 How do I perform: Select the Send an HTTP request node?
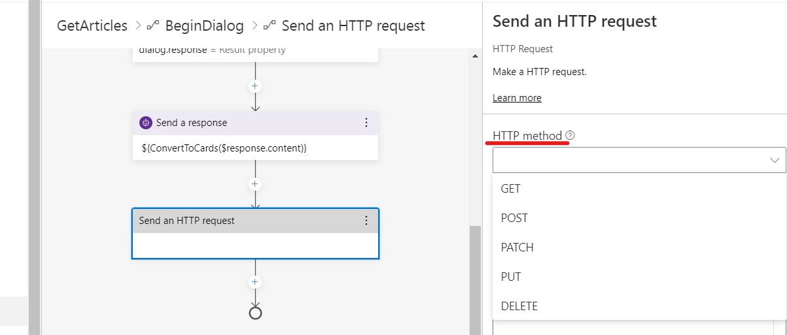pyautogui.click(x=255, y=233)
